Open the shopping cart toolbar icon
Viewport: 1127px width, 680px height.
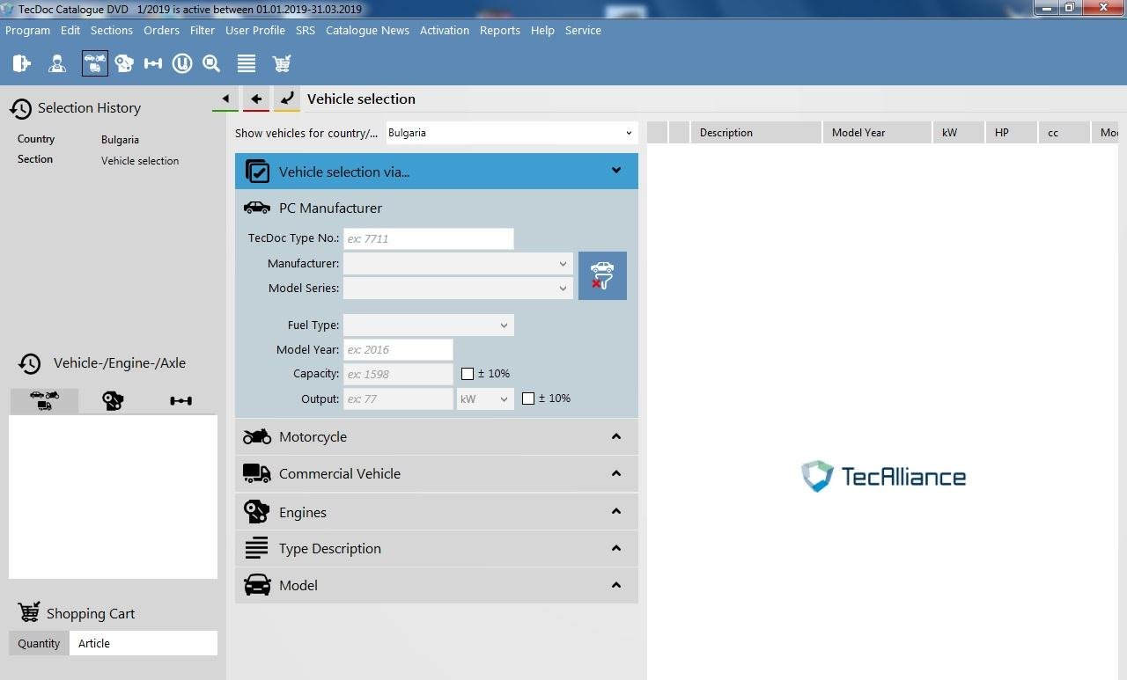[282, 63]
